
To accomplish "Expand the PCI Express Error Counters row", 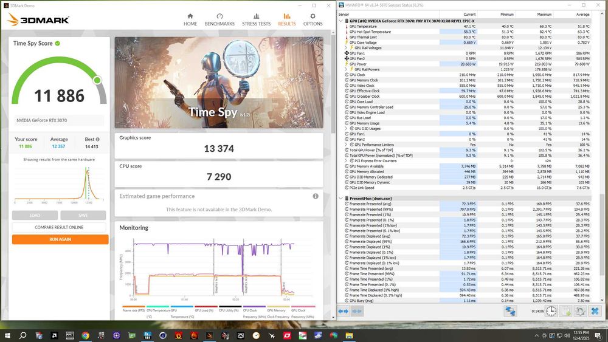I will click(x=346, y=161).
